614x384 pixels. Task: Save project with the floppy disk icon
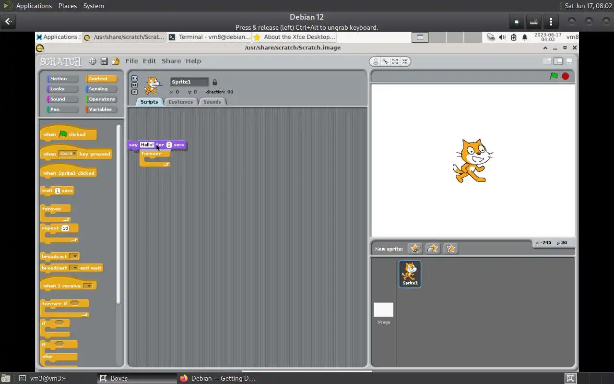pyautogui.click(x=104, y=61)
